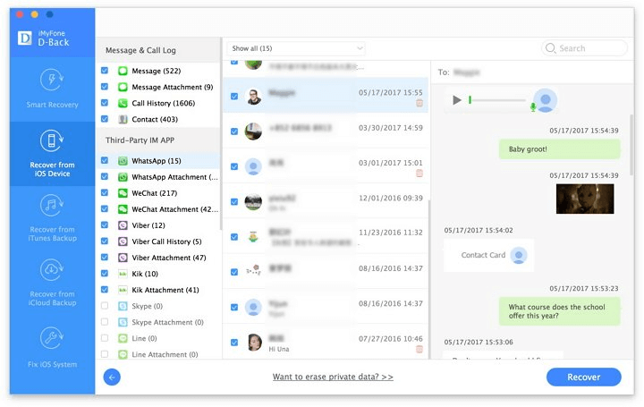Image resolution: width=644 pixels, height=407 pixels.
Task: Click the blue back arrow button
Action: (x=112, y=377)
